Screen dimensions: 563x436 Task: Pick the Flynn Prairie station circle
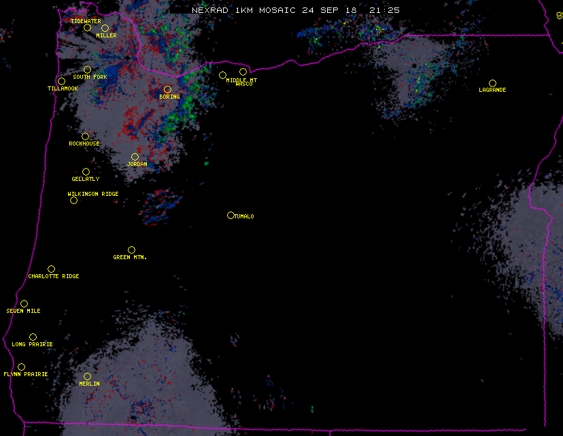click(21, 367)
